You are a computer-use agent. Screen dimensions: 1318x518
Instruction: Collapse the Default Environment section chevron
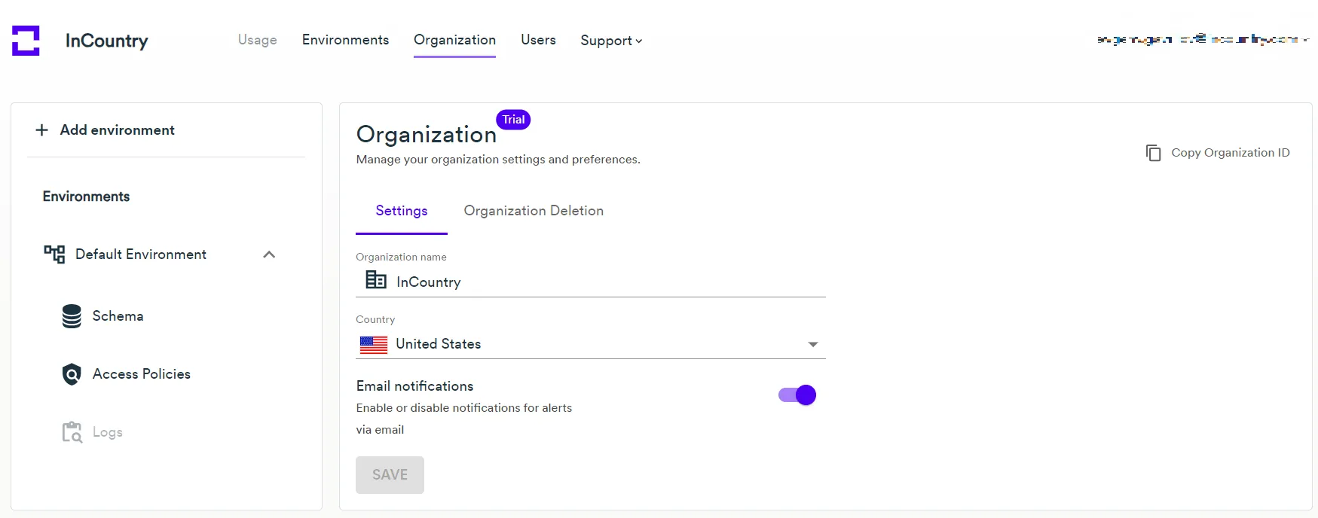tap(269, 254)
